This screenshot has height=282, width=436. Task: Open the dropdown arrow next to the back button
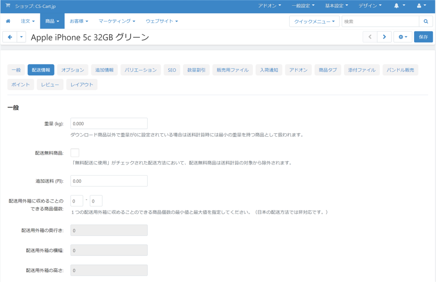pos(21,37)
